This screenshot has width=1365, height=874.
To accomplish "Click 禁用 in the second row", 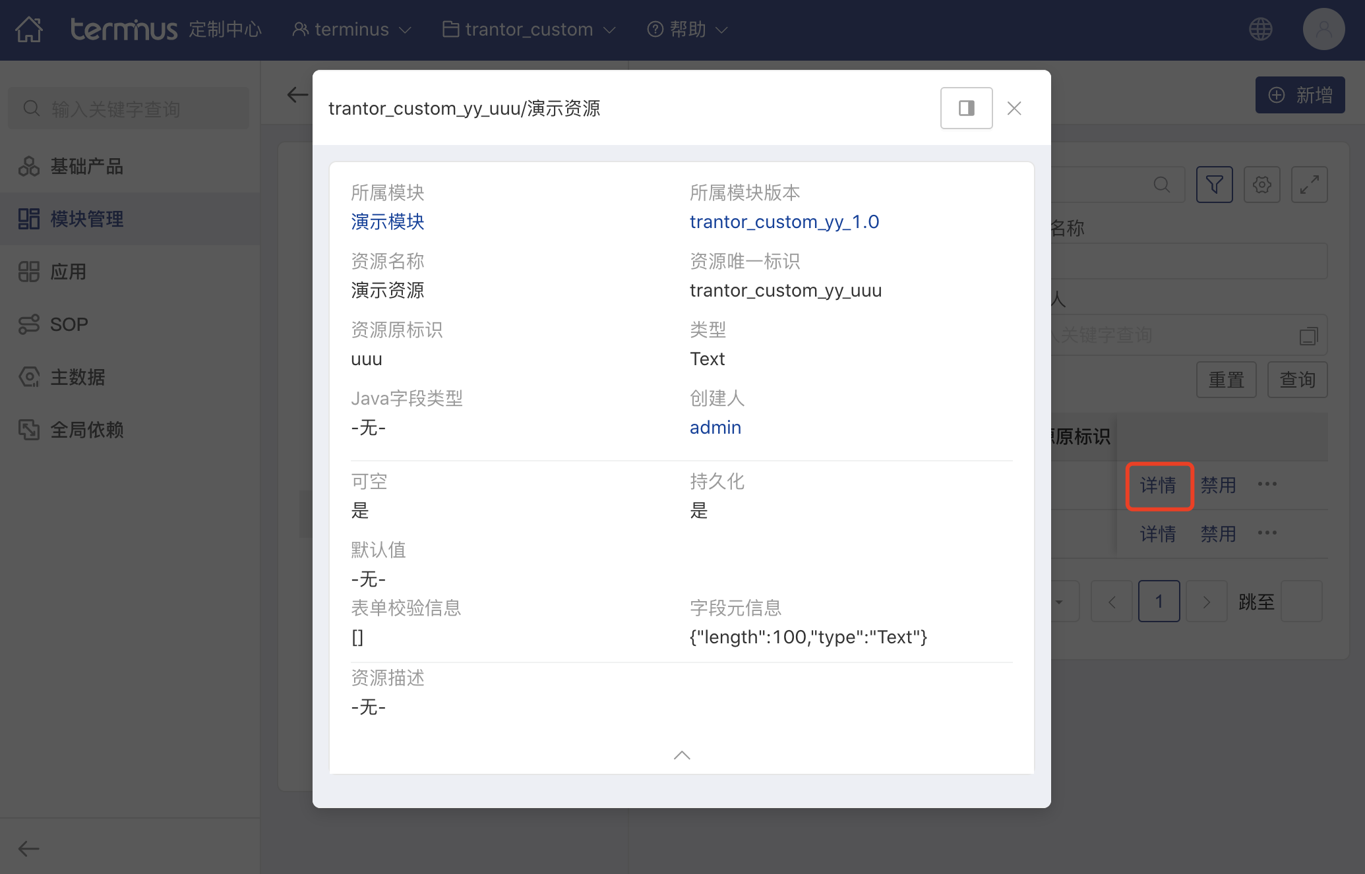I will (1218, 535).
